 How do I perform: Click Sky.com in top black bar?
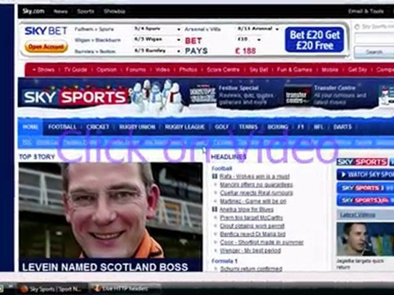pos(33,11)
